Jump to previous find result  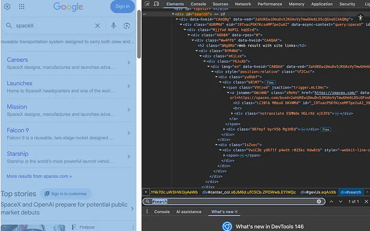[x=331, y=202]
